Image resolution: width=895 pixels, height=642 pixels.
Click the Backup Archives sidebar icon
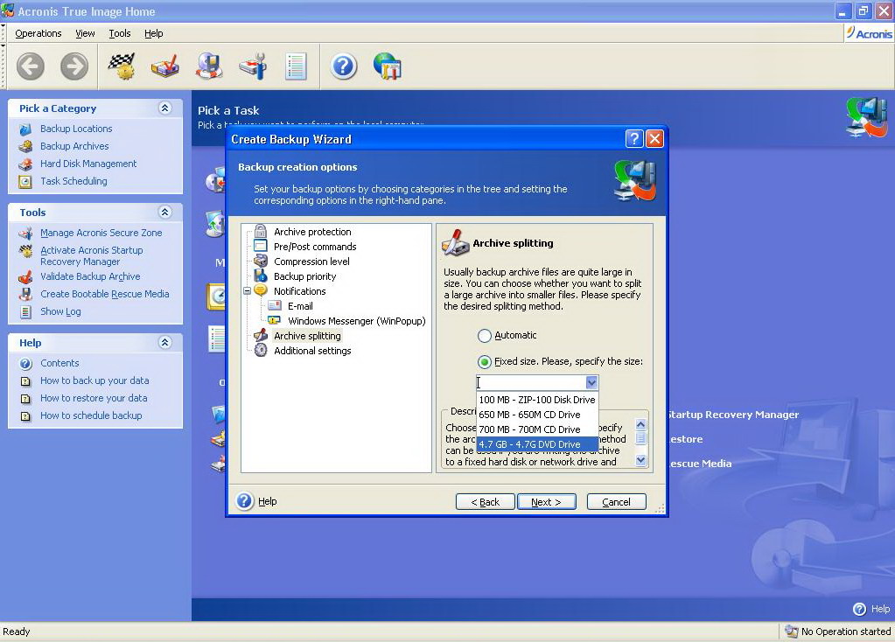pos(25,147)
